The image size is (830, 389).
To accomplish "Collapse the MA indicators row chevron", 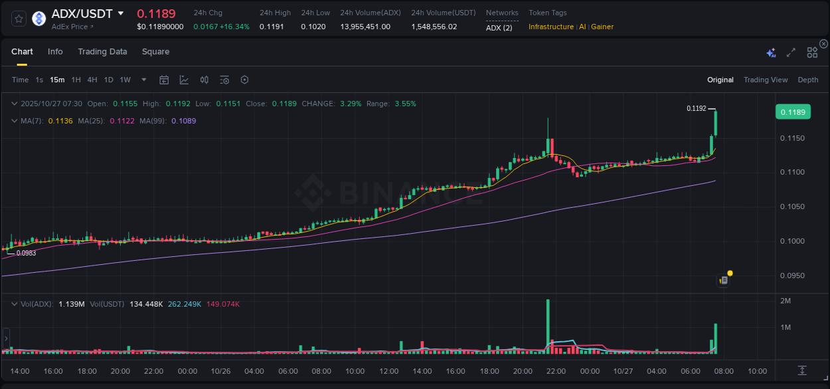I will click(x=15, y=121).
